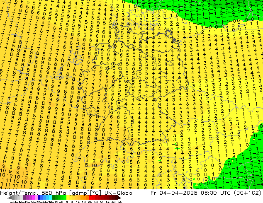Screen dimensions: 263x203
Task: Click the dark blue legend swatch at -30
Action: [39, 198]
